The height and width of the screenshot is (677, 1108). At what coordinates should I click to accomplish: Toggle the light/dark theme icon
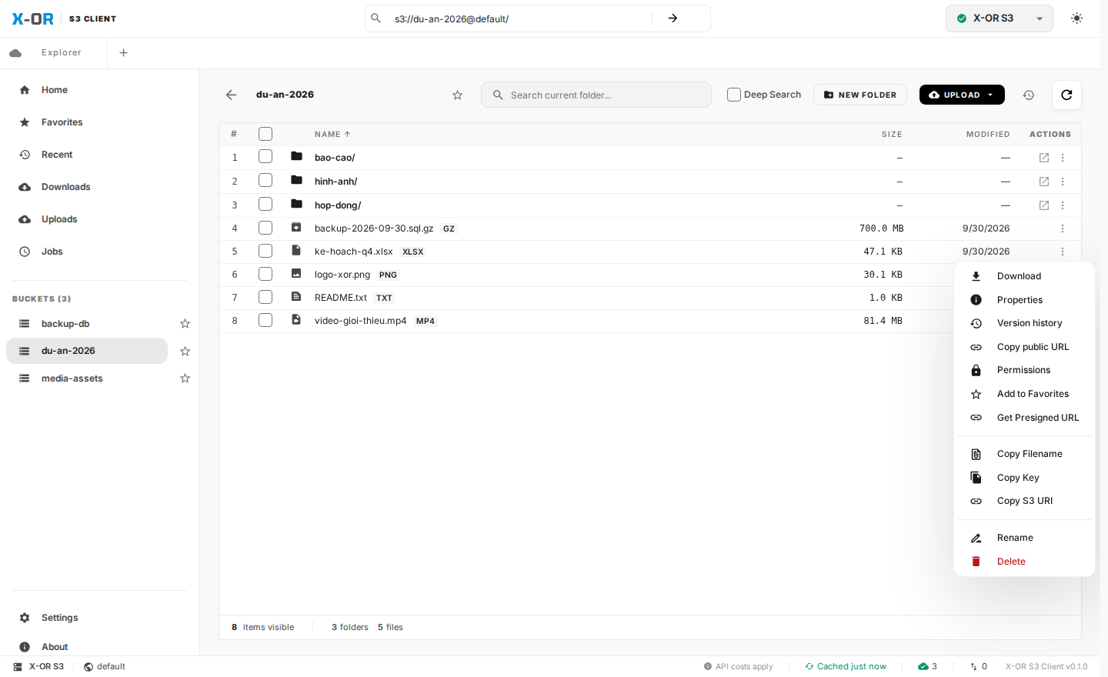tap(1076, 18)
